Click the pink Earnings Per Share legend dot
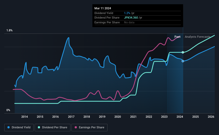 (x=76, y=127)
